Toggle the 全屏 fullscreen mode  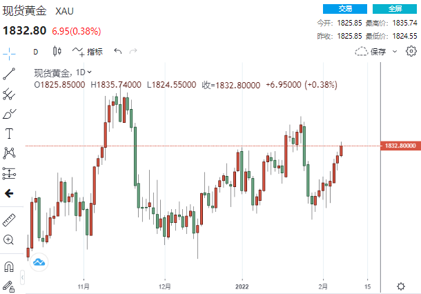[395, 8]
